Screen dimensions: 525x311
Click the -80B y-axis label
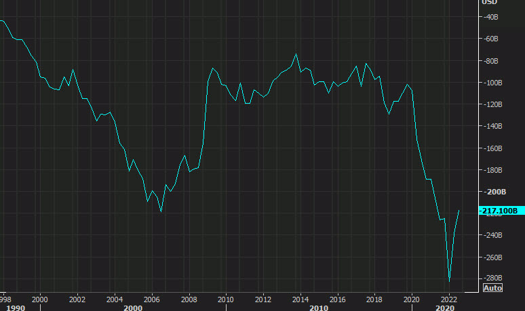pos(491,61)
